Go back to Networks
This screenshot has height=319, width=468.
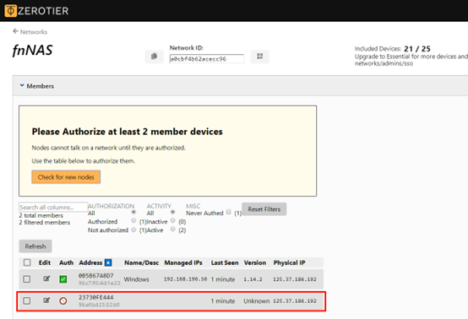pos(30,31)
